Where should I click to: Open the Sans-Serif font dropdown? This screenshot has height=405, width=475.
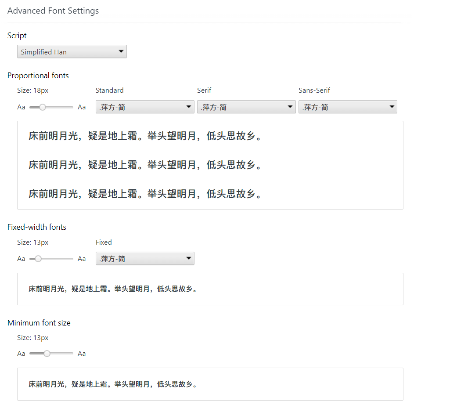pyautogui.click(x=348, y=107)
